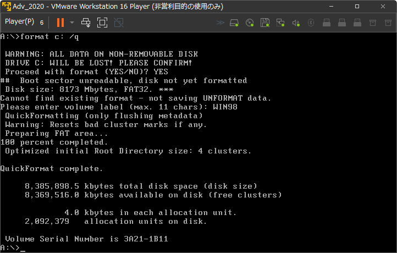Click the last box-shaped device icon at toolbar end
This screenshot has height=253, width=397.
click(x=388, y=23)
